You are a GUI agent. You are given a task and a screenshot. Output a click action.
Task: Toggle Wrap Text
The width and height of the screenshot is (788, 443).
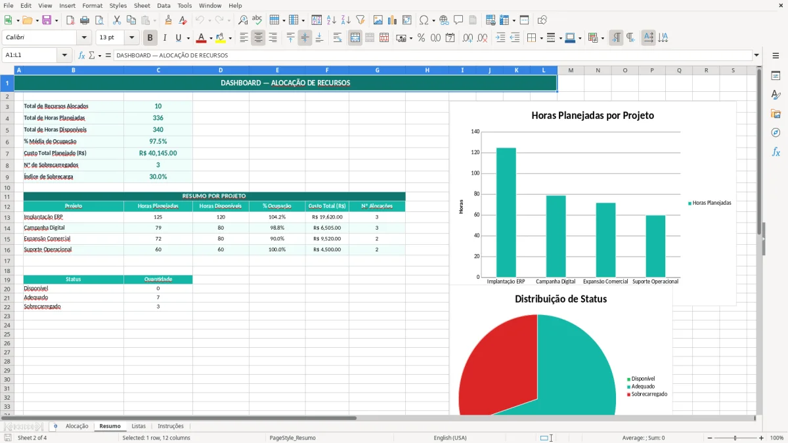point(338,38)
